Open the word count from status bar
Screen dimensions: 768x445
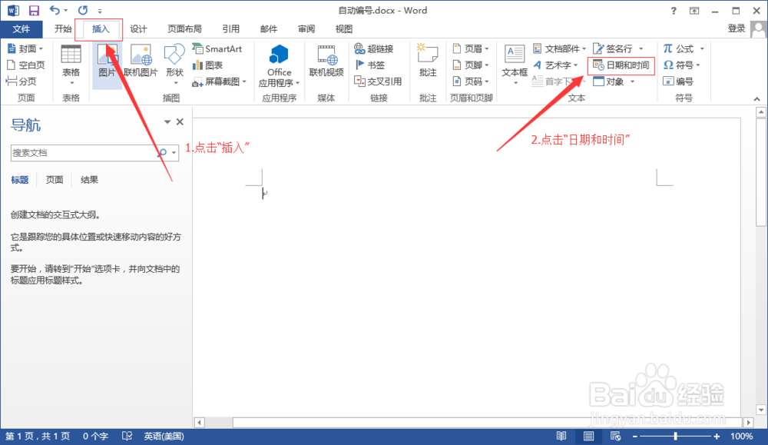pos(95,436)
